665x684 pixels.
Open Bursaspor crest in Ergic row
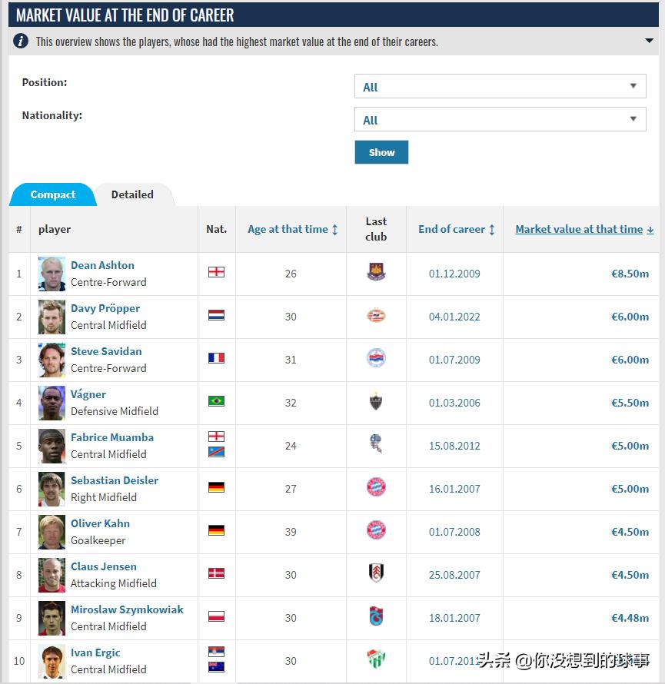tap(376, 659)
